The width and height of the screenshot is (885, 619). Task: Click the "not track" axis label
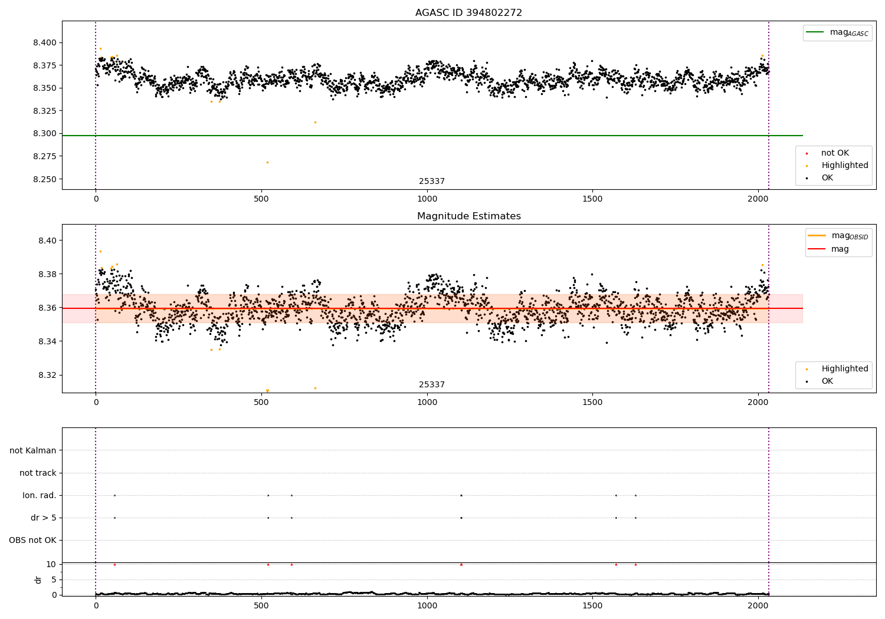[38, 473]
